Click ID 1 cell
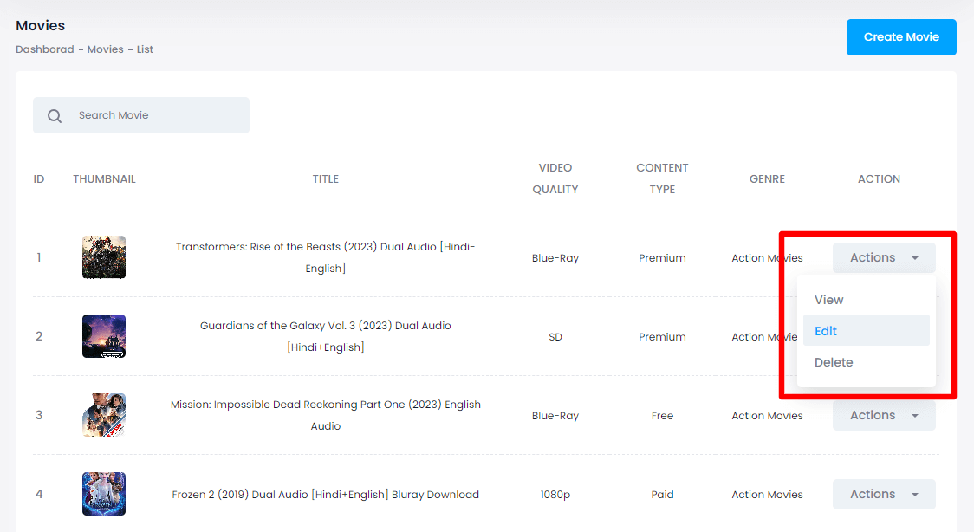This screenshot has height=532, width=974. [x=38, y=257]
